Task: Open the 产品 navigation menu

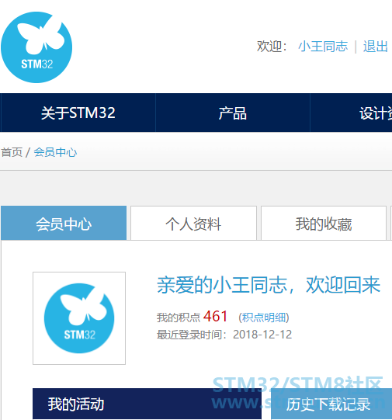Action: click(233, 113)
